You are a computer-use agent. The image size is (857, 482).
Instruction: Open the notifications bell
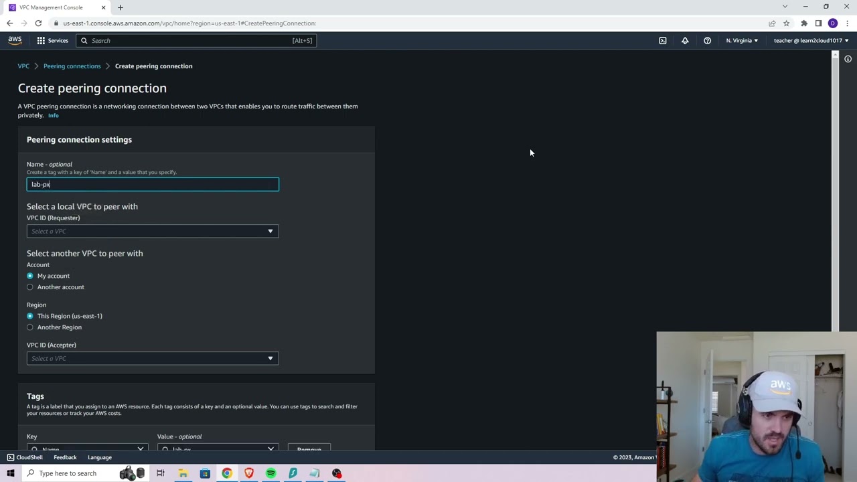coord(685,40)
